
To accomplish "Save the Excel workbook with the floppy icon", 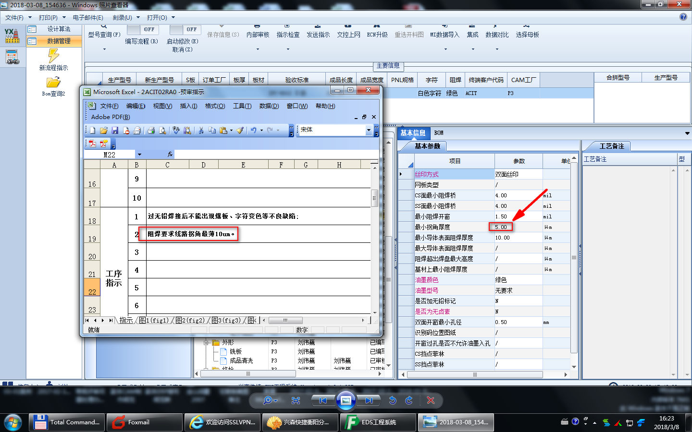I will (114, 130).
